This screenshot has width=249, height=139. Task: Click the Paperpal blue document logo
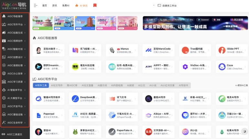coord(38,115)
